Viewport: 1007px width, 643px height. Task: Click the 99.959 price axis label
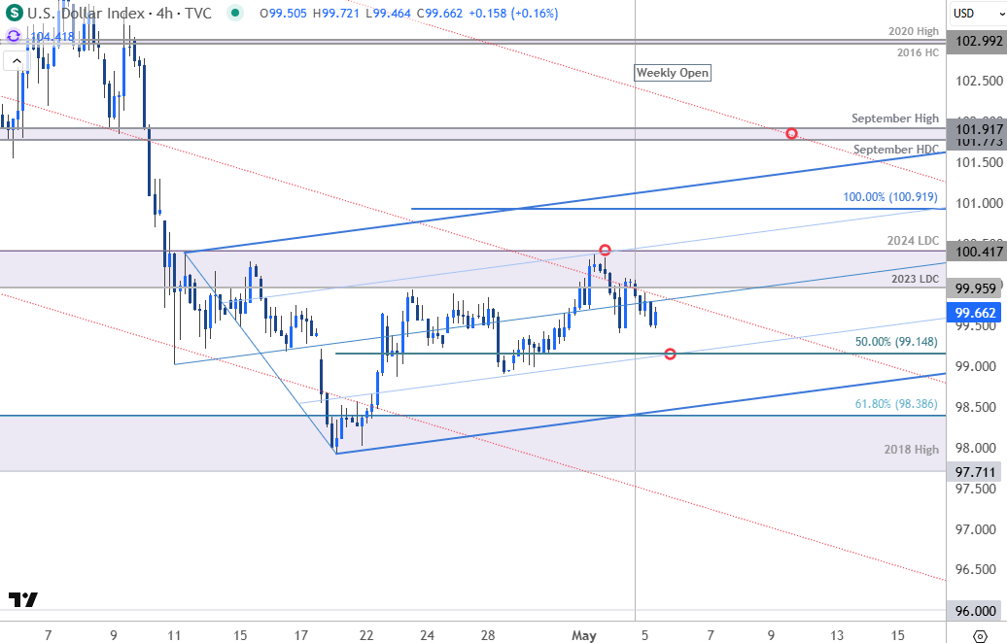[x=975, y=288]
